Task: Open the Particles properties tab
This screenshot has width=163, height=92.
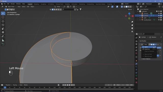Action: (x=137, y=67)
